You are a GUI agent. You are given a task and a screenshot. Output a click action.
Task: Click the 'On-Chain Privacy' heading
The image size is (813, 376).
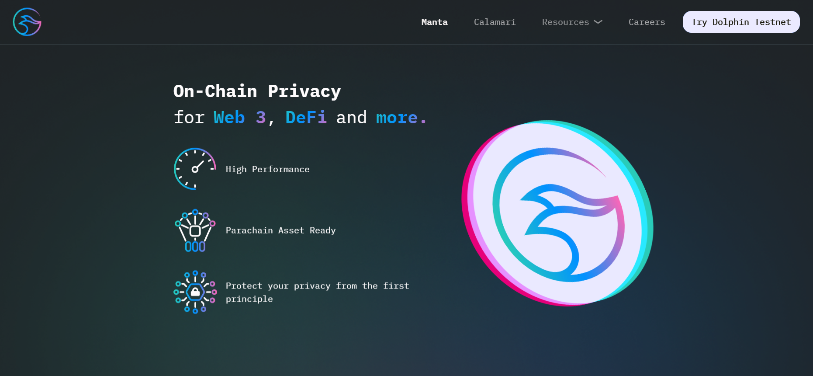point(257,91)
